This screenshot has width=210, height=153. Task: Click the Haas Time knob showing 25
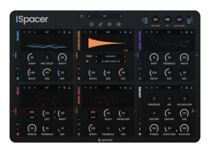point(169,128)
